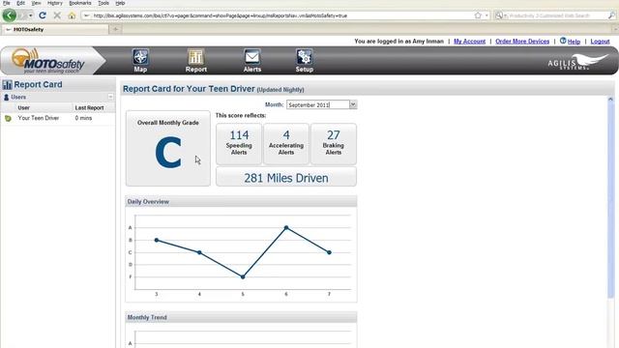Click the Report Card chart icon
The height and width of the screenshot is (348, 619).
coord(7,84)
